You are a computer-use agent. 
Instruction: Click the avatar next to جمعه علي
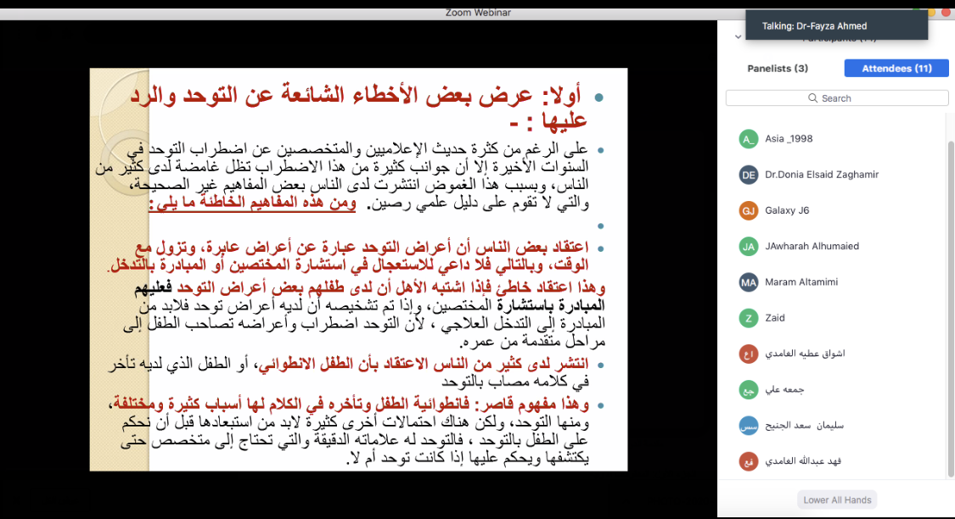tap(748, 390)
